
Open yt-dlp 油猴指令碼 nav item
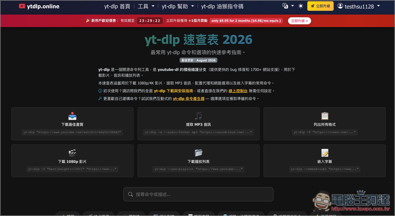point(222,6)
